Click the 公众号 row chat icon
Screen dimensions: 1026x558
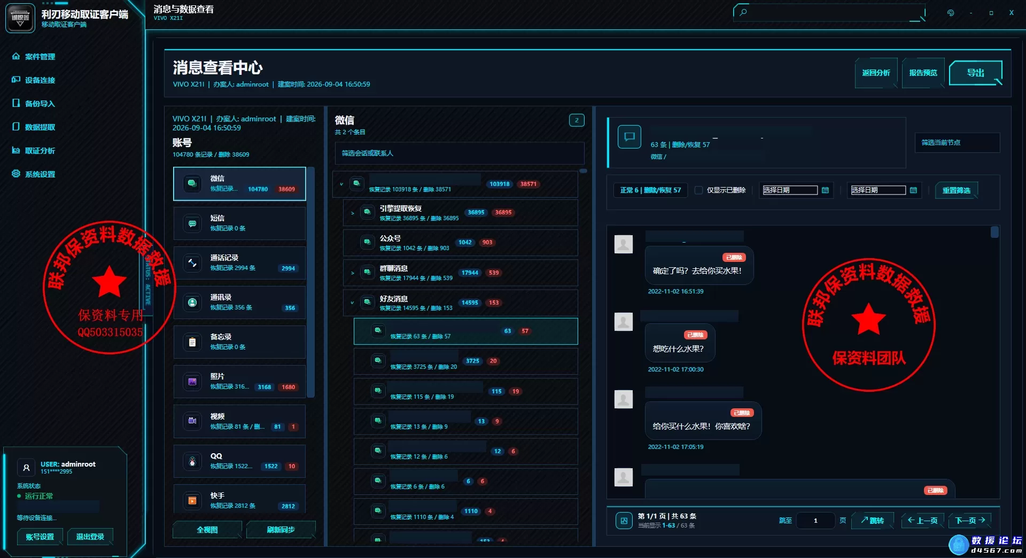coord(367,242)
